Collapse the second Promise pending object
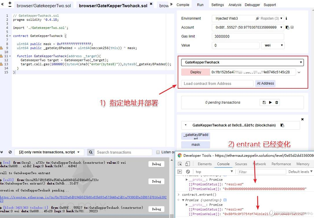 pyautogui.click(x=183, y=200)
